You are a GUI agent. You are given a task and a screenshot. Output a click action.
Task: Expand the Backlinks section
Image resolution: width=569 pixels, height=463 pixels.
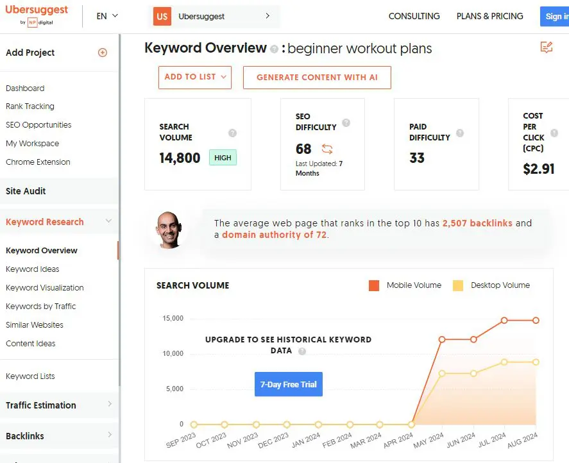[59, 436]
